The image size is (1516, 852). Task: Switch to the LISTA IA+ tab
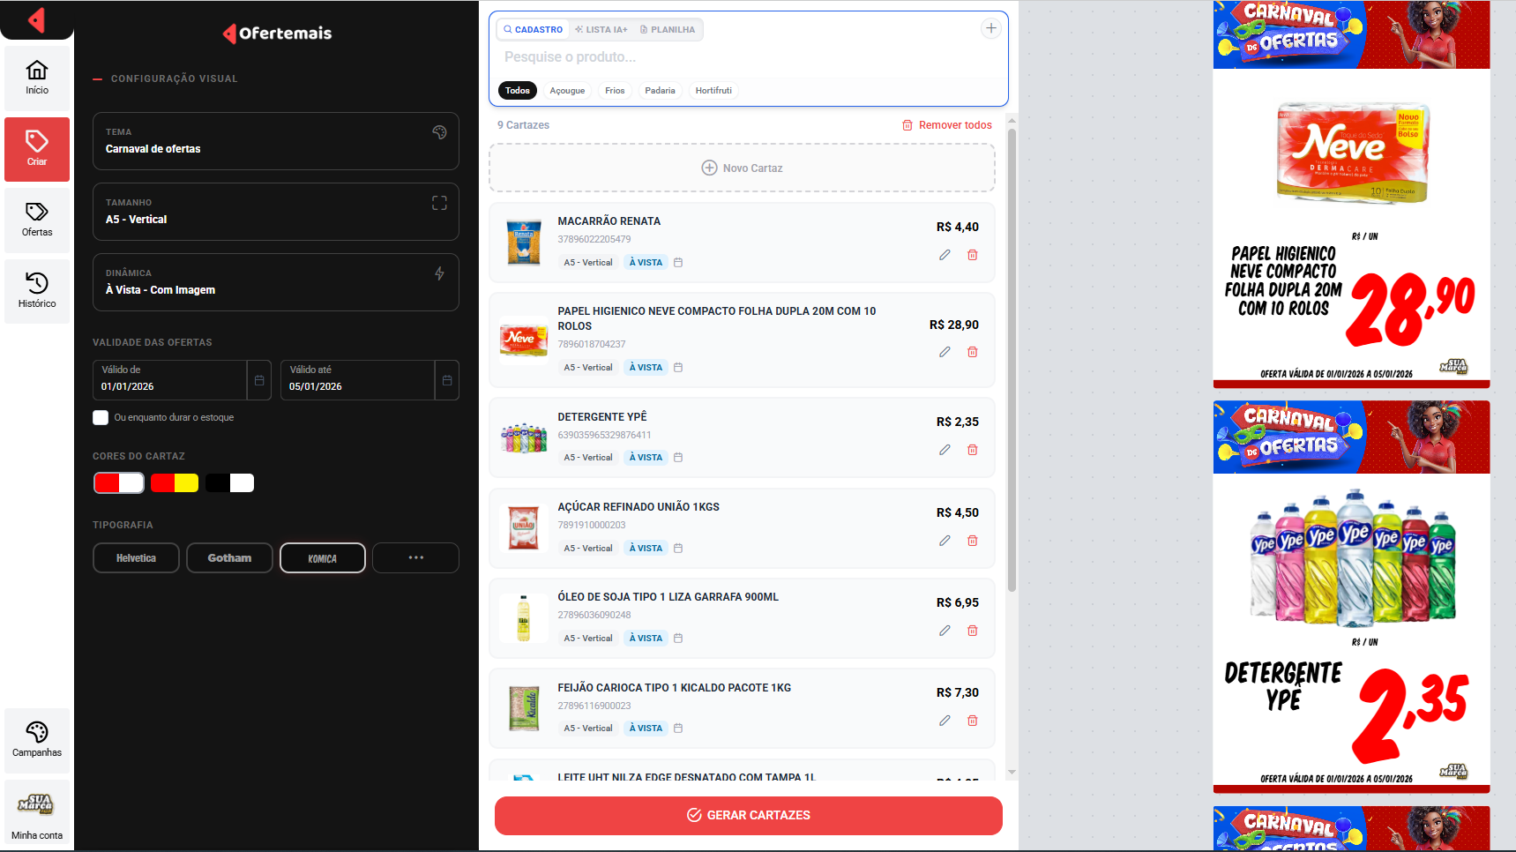[601, 30]
